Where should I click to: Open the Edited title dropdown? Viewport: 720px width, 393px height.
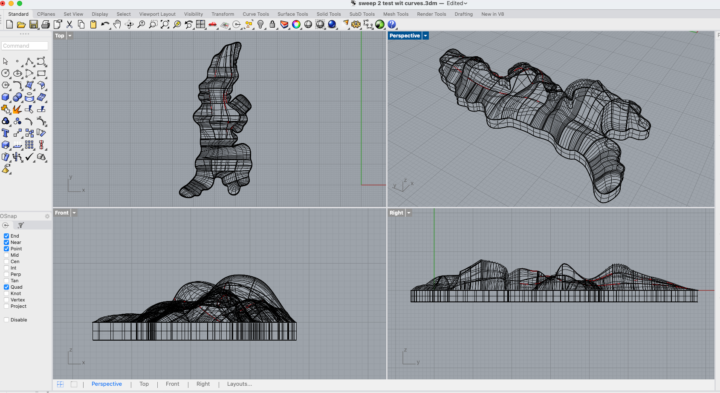click(x=457, y=3)
